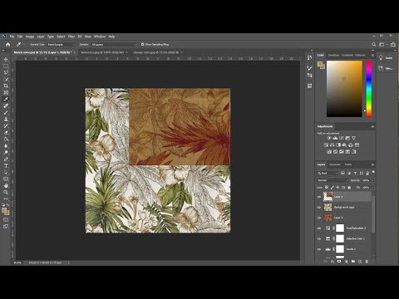This screenshot has width=399, height=299.
Task: Click the zoom percentage field in status bar
Action: coord(17,262)
